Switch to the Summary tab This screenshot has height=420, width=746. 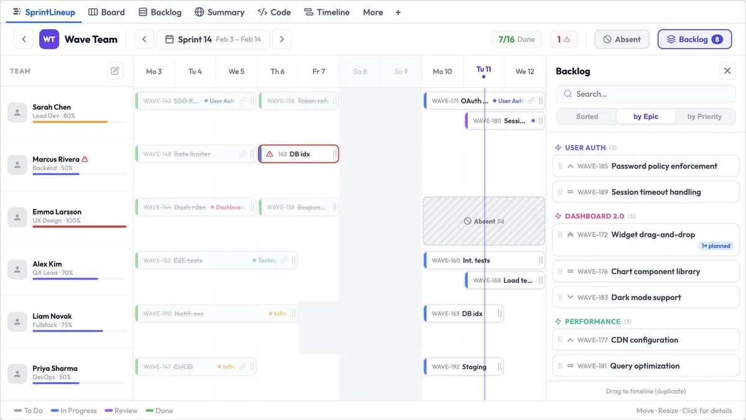pos(219,12)
